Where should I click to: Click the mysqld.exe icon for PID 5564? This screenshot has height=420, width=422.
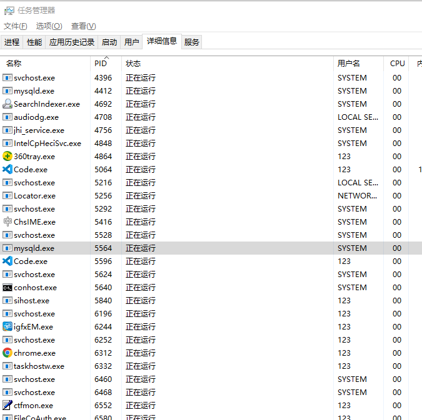click(8, 248)
